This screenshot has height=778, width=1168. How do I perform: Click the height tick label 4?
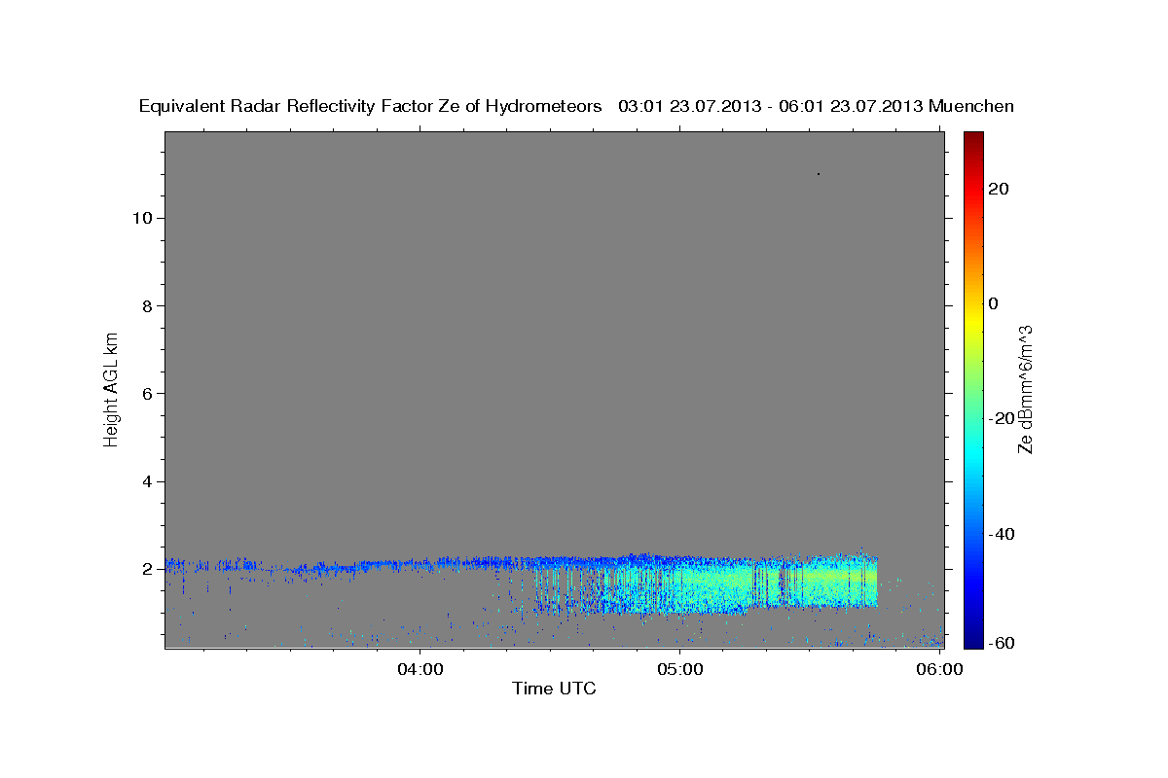point(145,481)
